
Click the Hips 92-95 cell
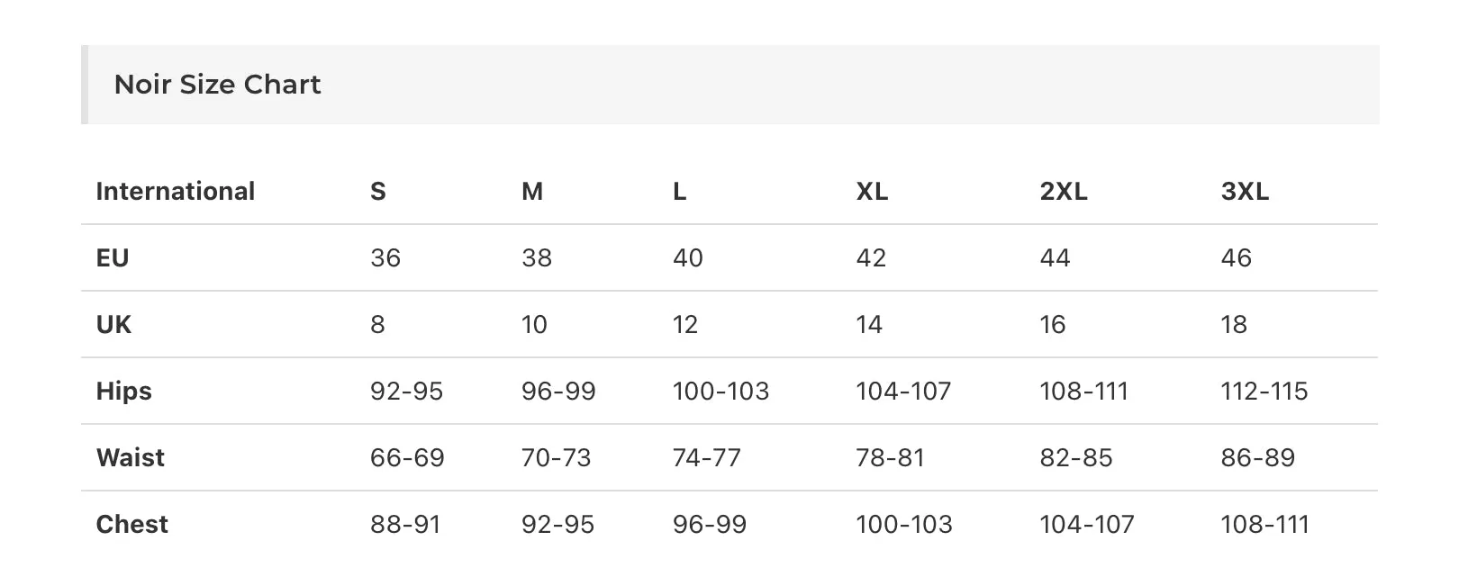pos(407,391)
